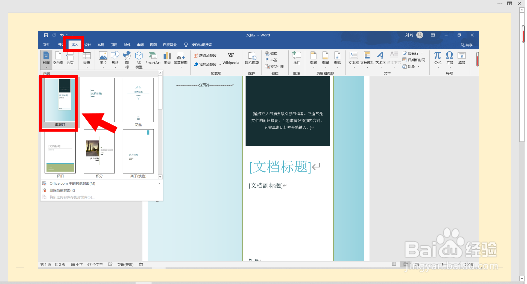This screenshot has height=284, width=527.
Task: Open the 页眉 header tool
Action: pos(313,59)
